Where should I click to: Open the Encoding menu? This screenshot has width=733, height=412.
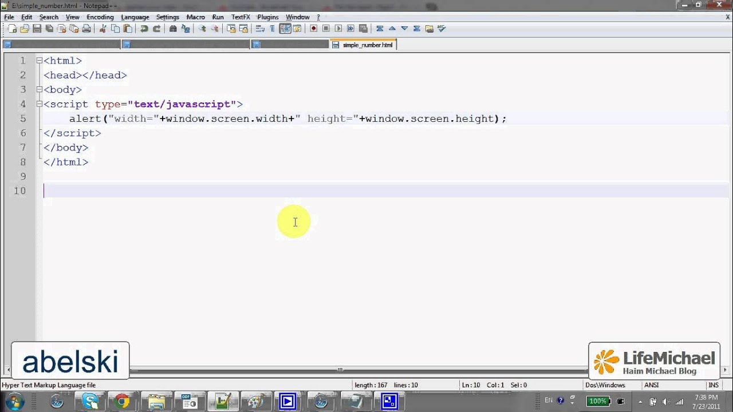pos(100,17)
